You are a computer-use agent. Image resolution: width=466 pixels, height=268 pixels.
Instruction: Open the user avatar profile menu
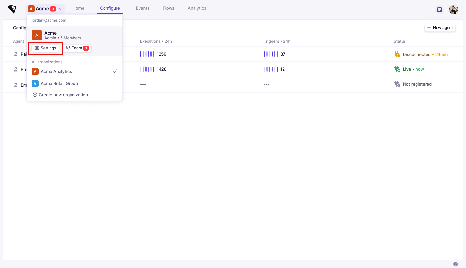click(x=454, y=10)
